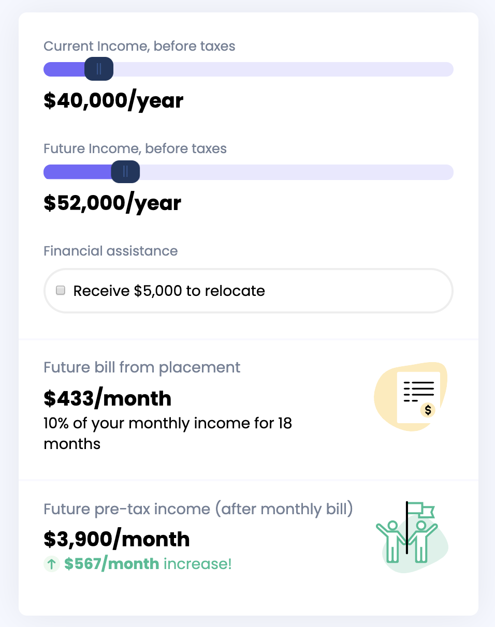
Task: Click the "Future bill from placement" heading
Action: coord(142,367)
